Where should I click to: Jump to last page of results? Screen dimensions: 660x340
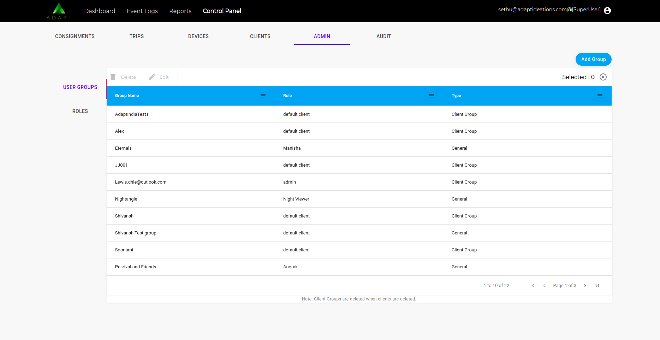click(x=597, y=286)
